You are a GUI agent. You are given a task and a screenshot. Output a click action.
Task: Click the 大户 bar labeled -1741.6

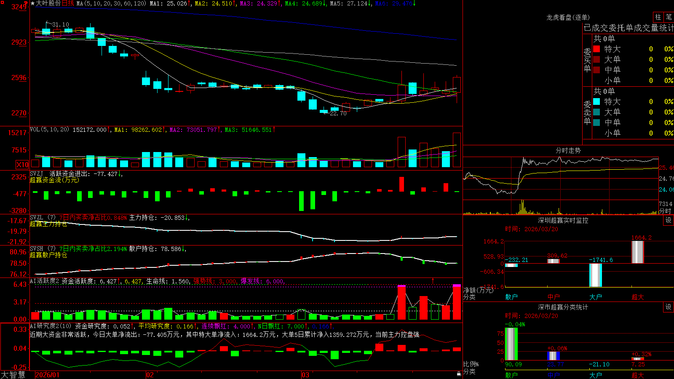pyautogui.click(x=595, y=275)
